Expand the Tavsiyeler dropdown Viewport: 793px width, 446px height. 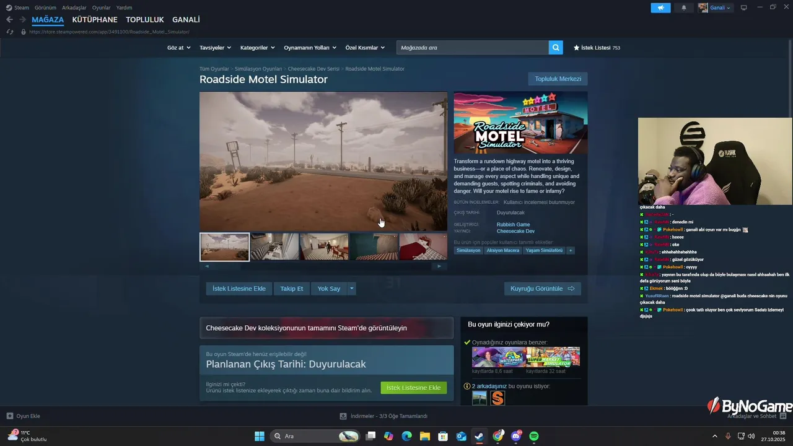tap(215, 48)
